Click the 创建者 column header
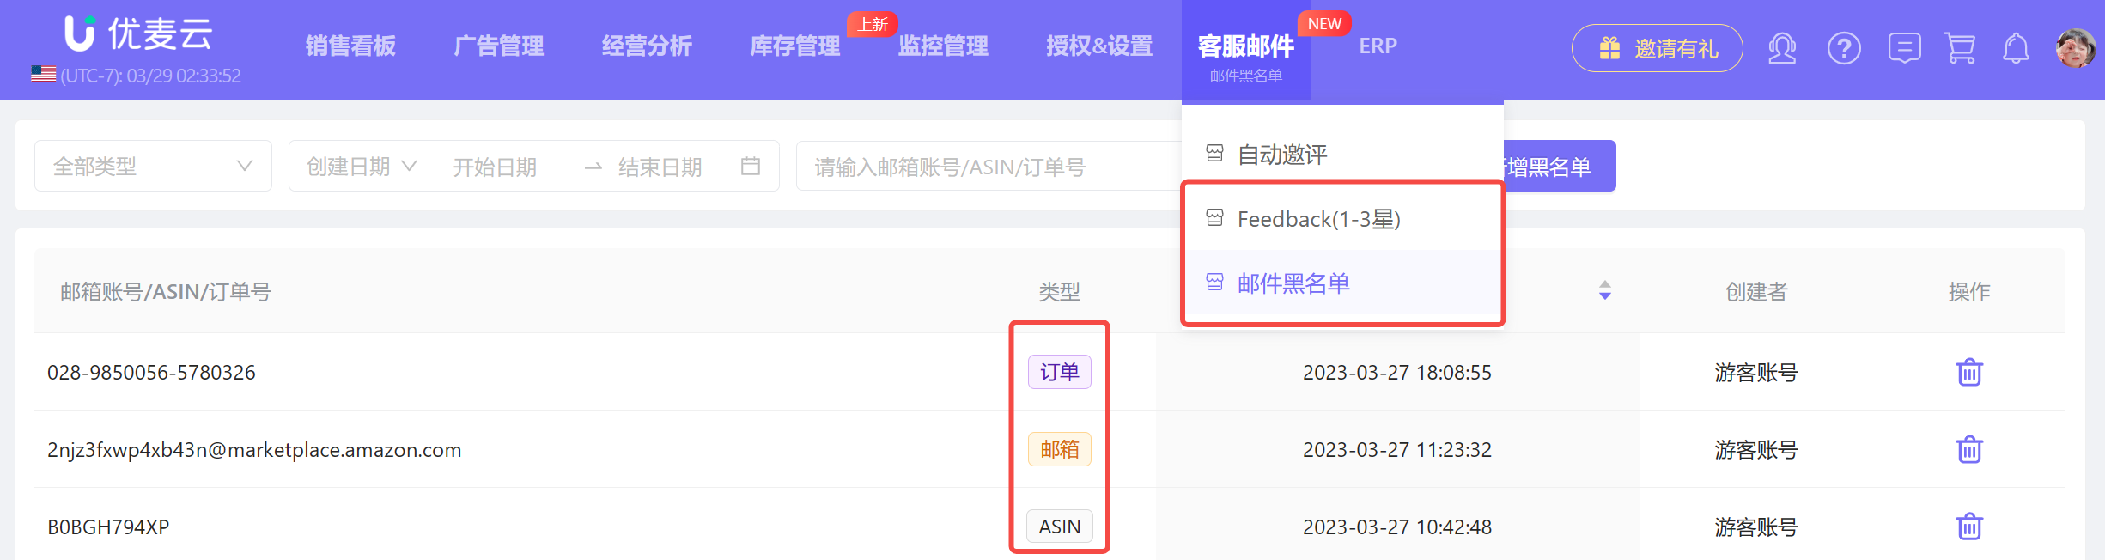The height and width of the screenshot is (560, 2105). pos(1755,291)
